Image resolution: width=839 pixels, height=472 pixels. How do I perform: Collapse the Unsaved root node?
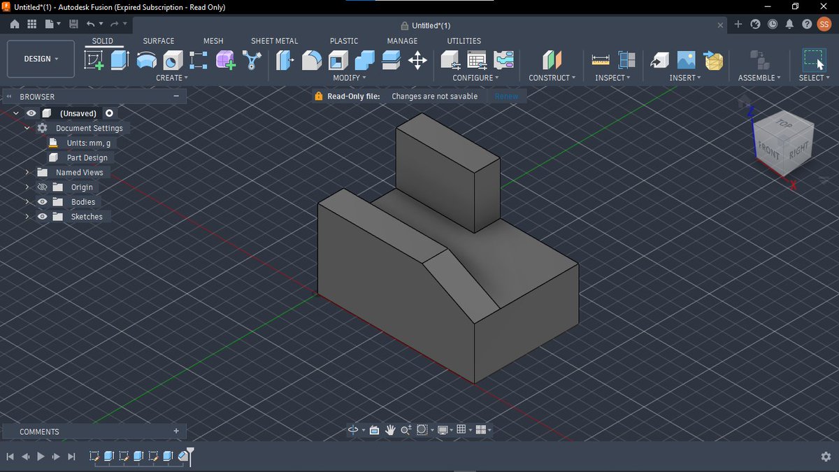coord(16,113)
